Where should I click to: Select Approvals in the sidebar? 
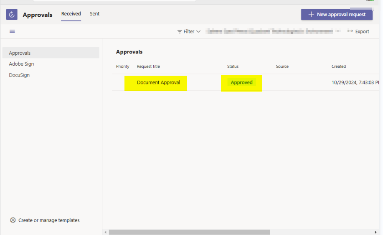51,53
